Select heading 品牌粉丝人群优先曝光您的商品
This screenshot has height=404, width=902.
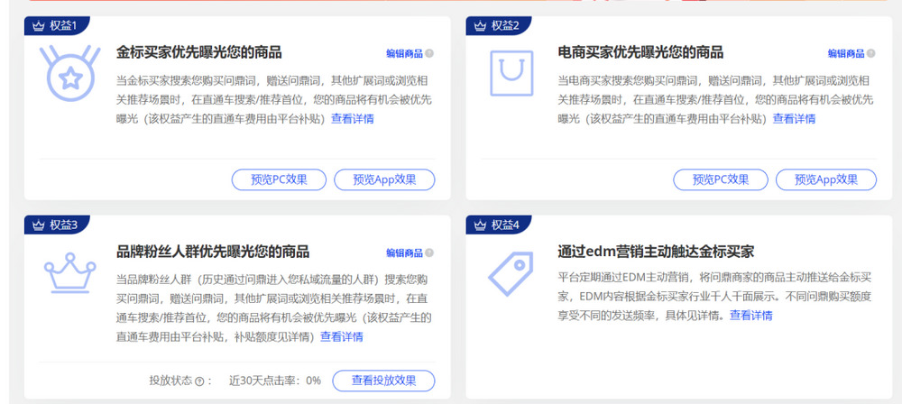[x=213, y=252]
